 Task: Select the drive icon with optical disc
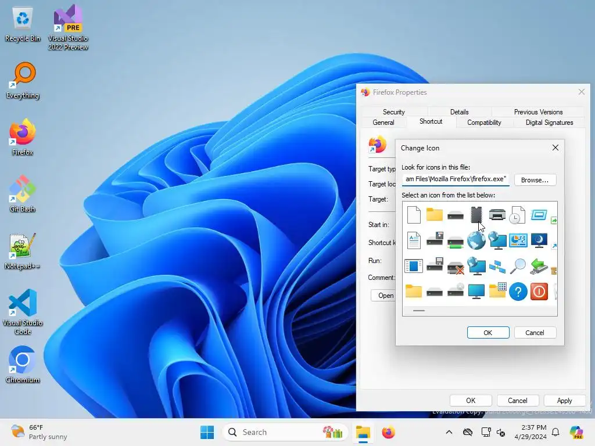pyautogui.click(x=456, y=290)
